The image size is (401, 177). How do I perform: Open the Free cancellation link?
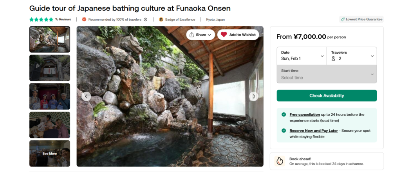pos(305,115)
